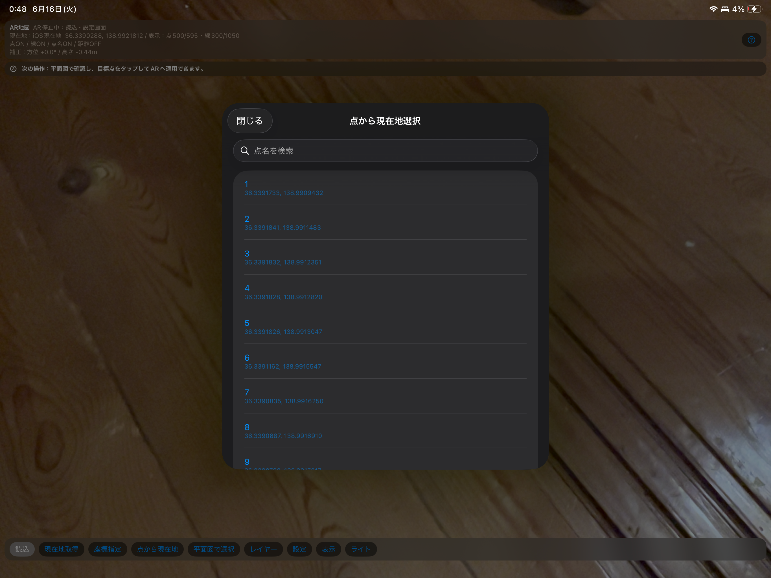This screenshot has width=771, height=578.
Task: Open 平面図で選択 from toolbar
Action: pyautogui.click(x=214, y=549)
